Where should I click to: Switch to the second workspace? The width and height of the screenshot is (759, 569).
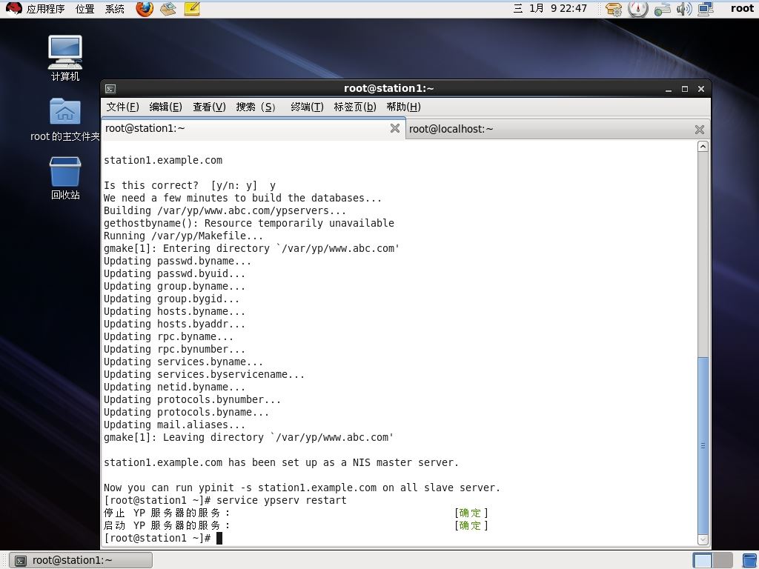coord(722,561)
